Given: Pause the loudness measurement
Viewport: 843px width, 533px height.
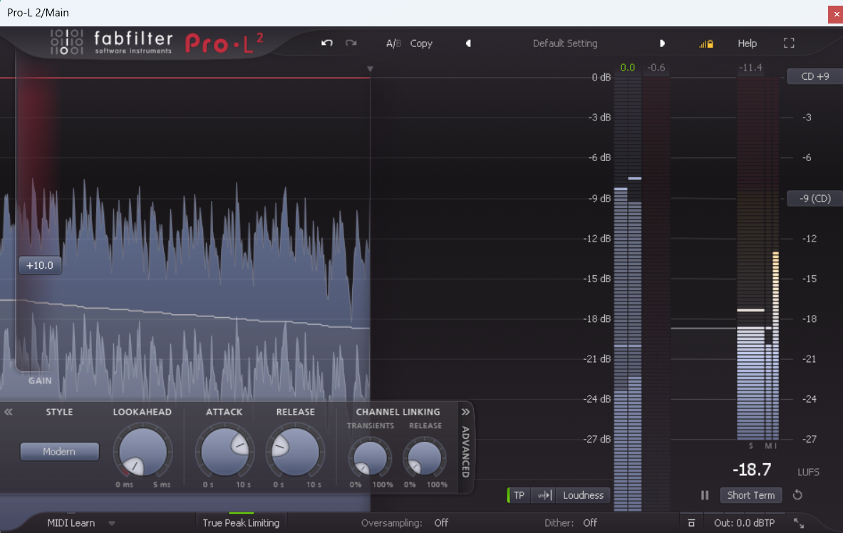Looking at the screenshot, I should (x=705, y=495).
